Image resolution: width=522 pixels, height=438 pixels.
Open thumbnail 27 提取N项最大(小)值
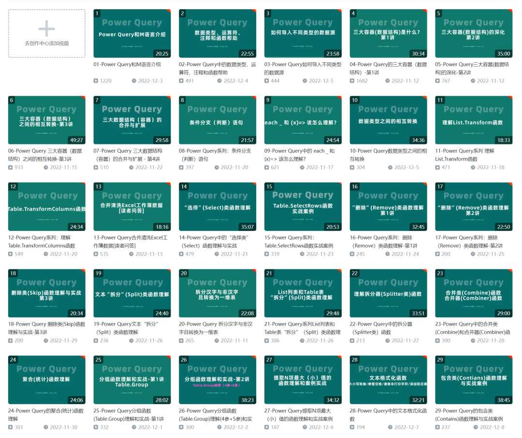point(303,380)
